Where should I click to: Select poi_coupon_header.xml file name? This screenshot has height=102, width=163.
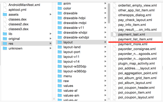136,88
